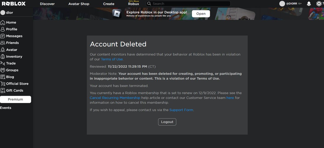
Task: Open Groups from the sidebar
Action: coord(12,70)
